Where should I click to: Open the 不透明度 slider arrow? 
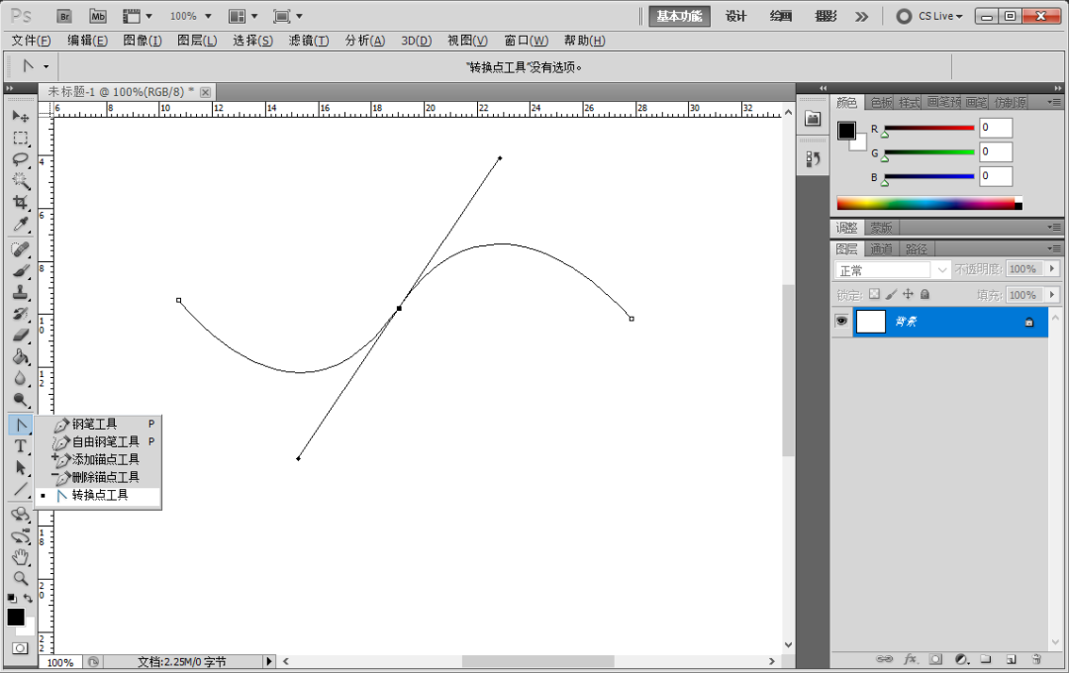click(x=1052, y=268)
